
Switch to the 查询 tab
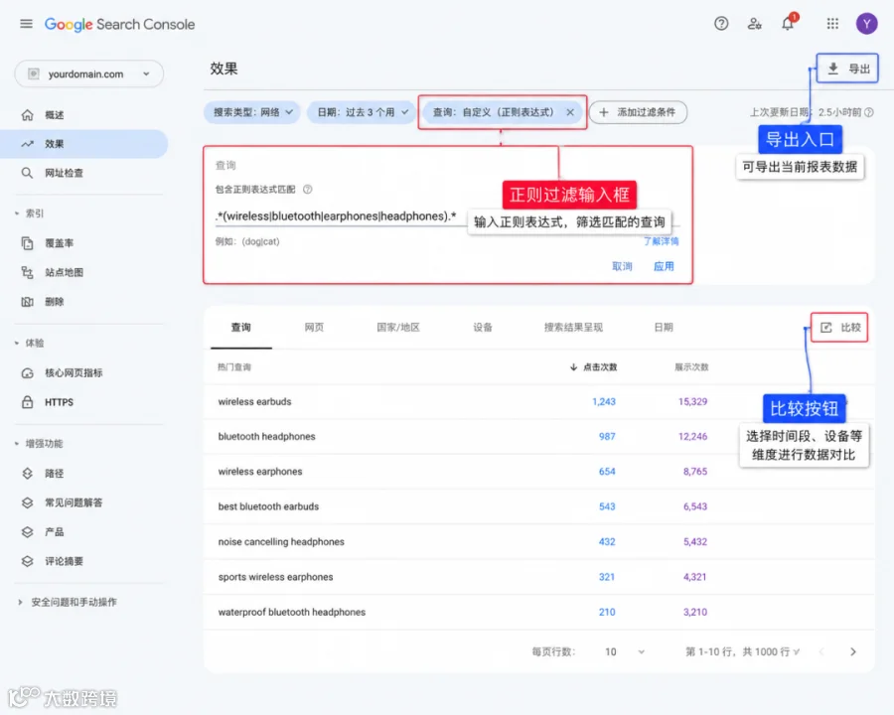pyautogui.click(x=240, y=328)
